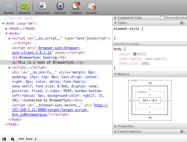
Task: Open the Timeline panel
Action: pyautogui.click(x=76, y=8)
